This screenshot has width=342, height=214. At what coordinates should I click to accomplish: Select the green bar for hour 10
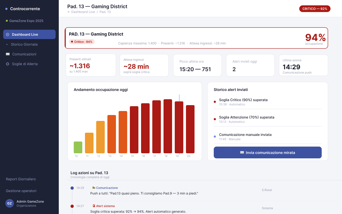(78, 147)
